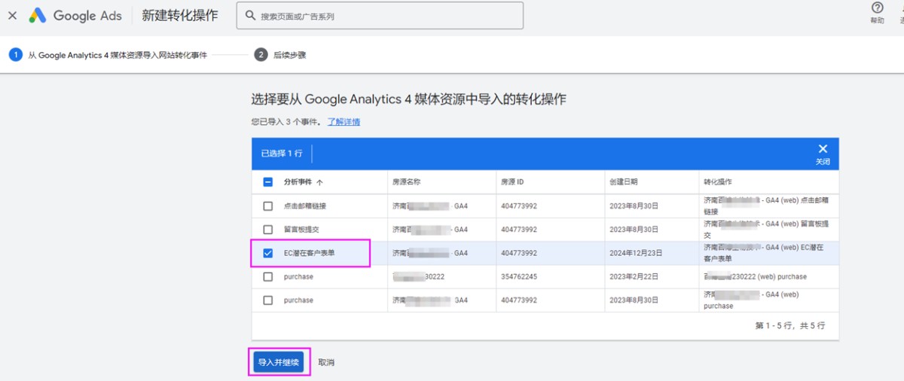Click the X icon to exit conversion setup
The height and width of the screenshot is (381, 904).
coord(12,15)
